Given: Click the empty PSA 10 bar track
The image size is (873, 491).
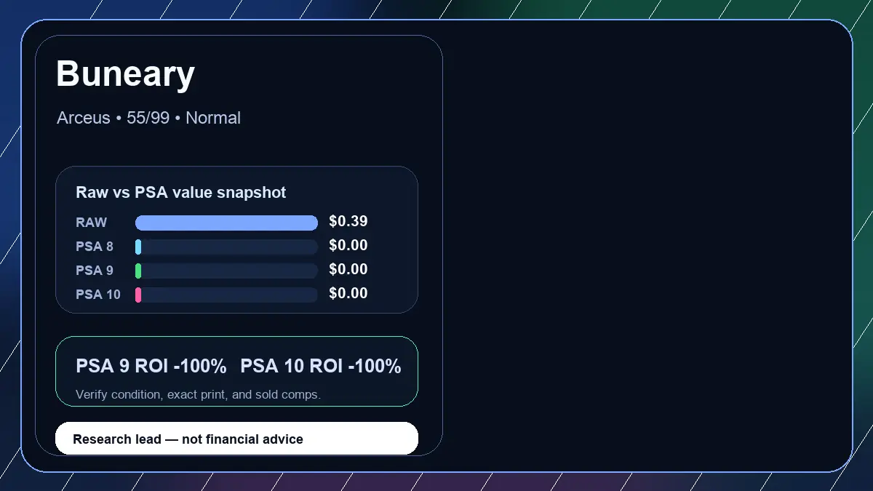Looking at the screenshot, I should point(229,295).
